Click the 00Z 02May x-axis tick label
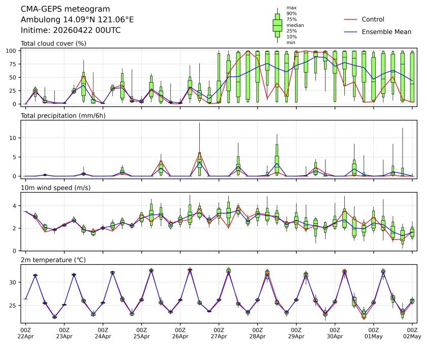Image resolution: width=427 pixels, height=345 pixels. coord(412,333)
